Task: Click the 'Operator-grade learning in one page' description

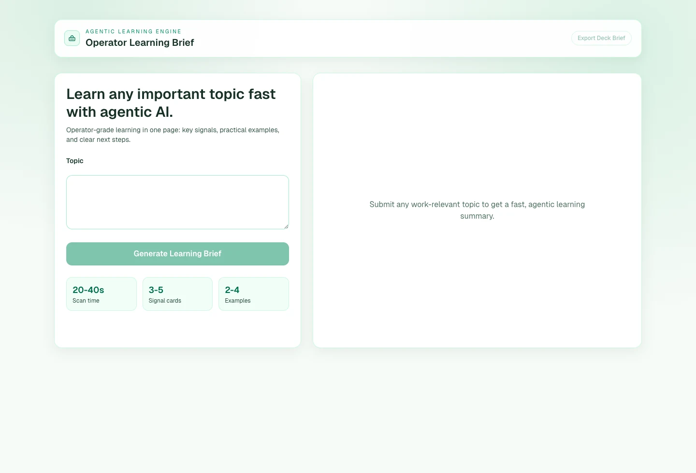Action: (173, 135)
